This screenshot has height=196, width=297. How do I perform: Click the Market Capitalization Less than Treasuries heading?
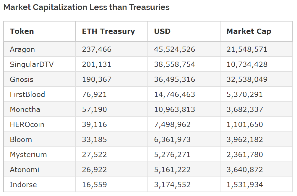(86, 7)
